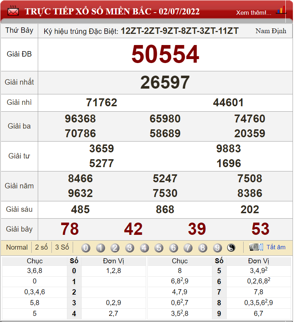Viewport: 294px width, 322px height.
Task: Select digit ball 9 filter
Action: pos(217,248)
